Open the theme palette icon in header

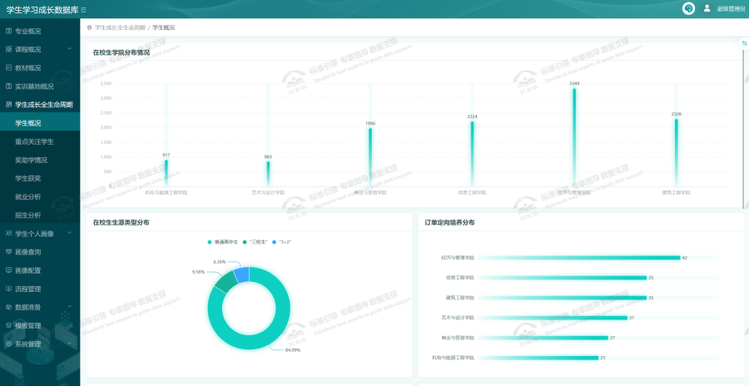[x=688, y=8]
